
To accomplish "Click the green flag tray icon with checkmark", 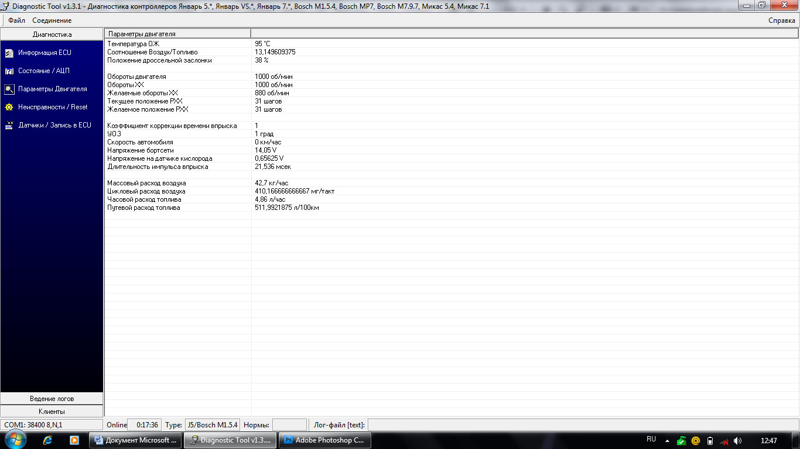I will coord(682,441).
